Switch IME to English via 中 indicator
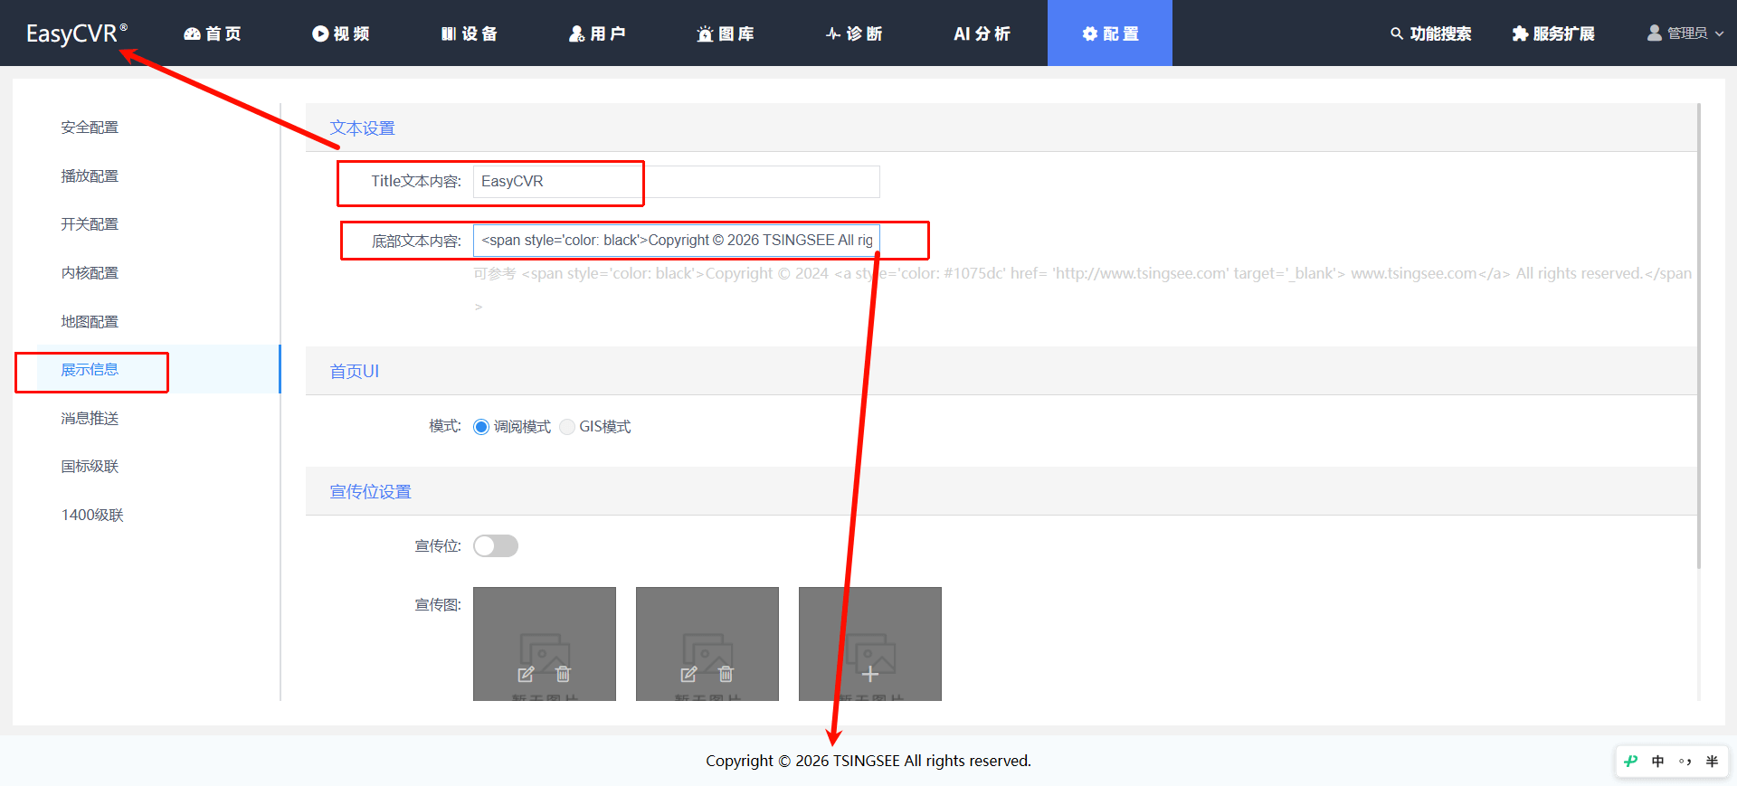The width and height of the screenshot is (1737, 786). point(1657,761)
